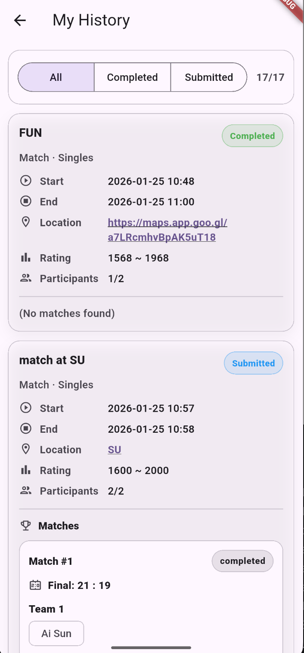Click the Participants people icon in FUN card
The height and width of the screenshot is (653, 304).
(x=26, y=278)
